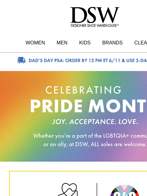The width and height of the screenshot is (147, 196).
Task: Open the MEN navigation link
Action: tap(62, 43)
